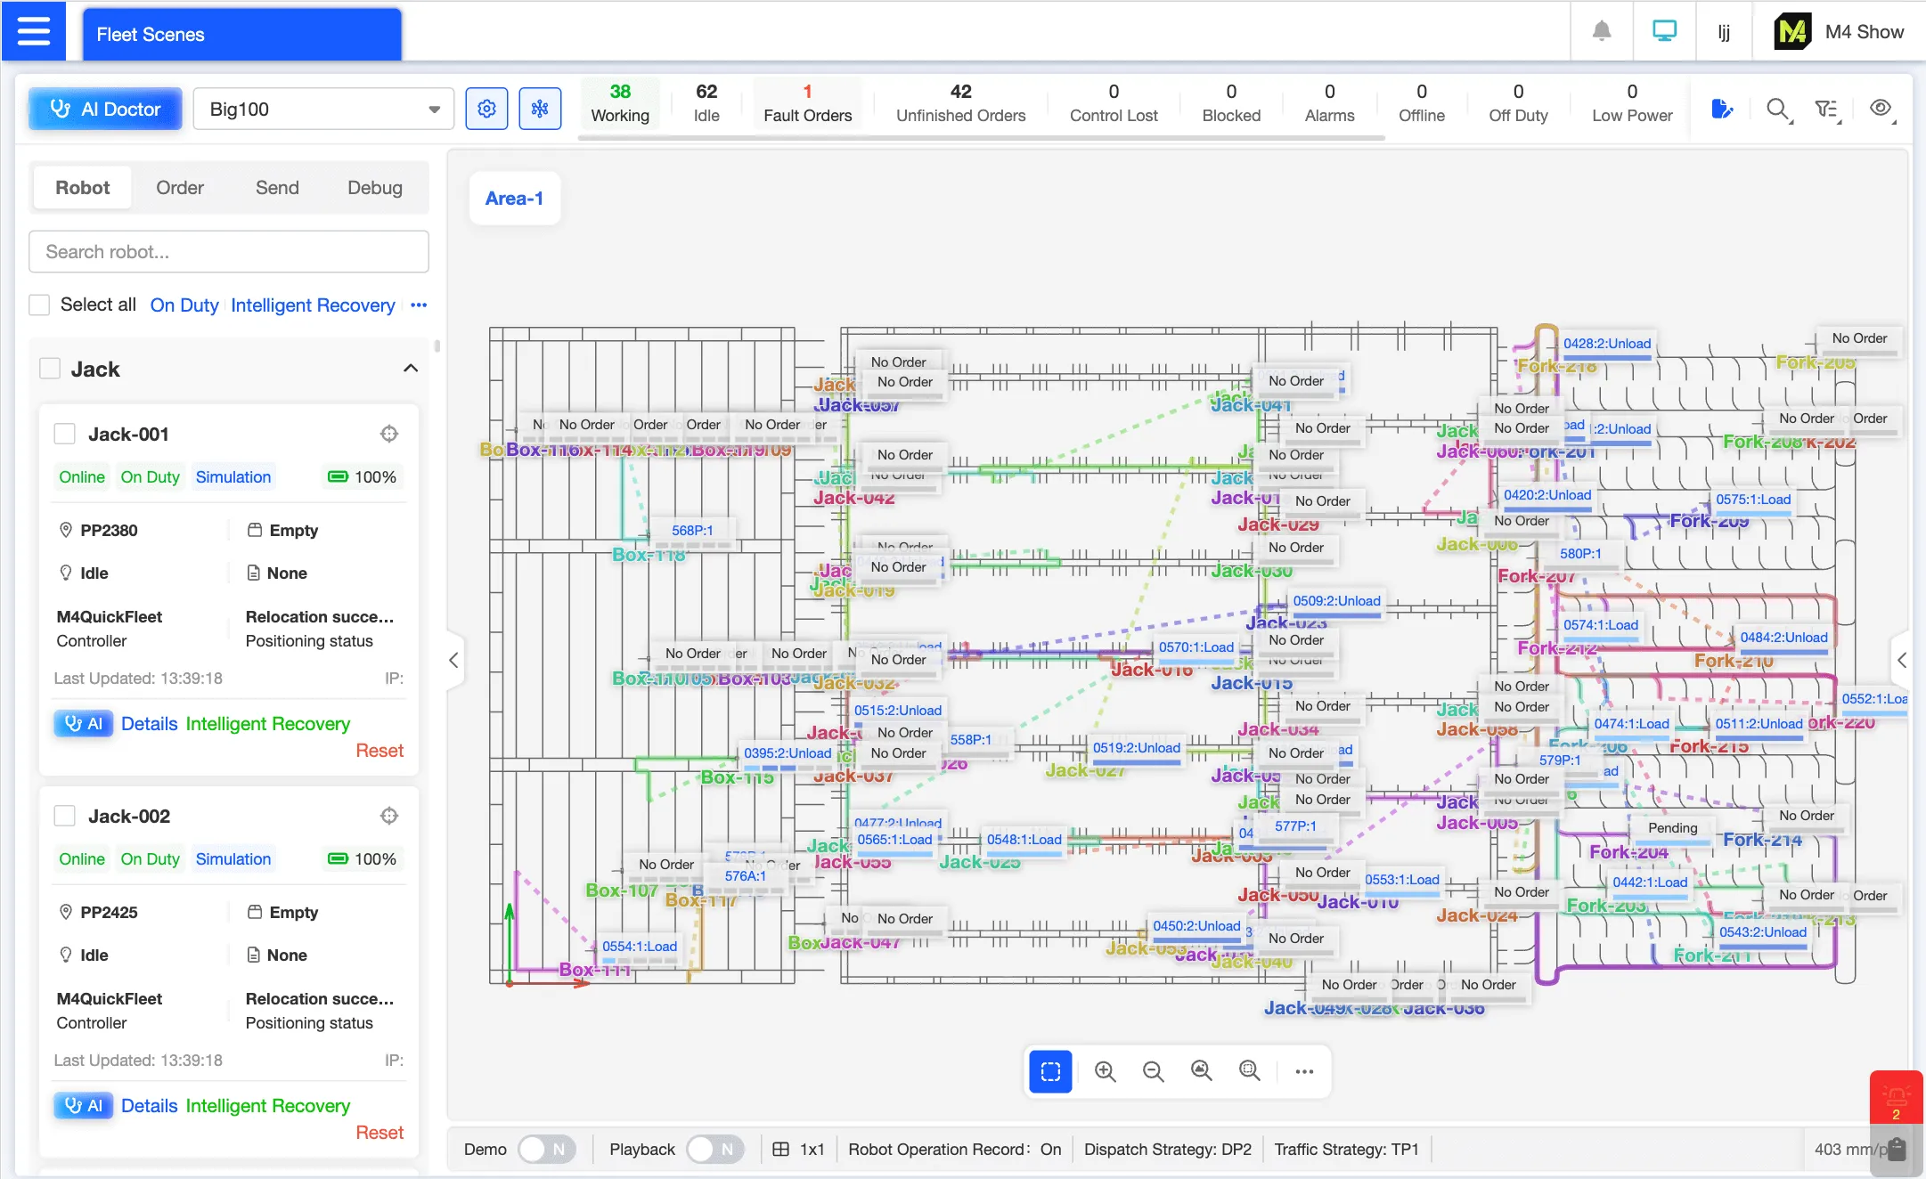Click in the Search robot field

(x=229, y=252)
